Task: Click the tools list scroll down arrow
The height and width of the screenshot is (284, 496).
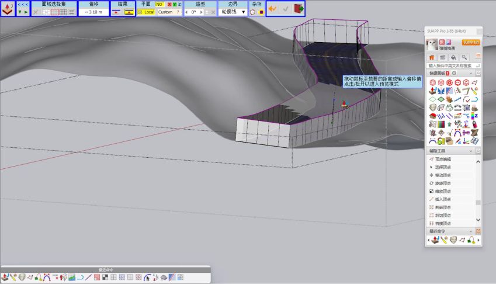Action: (478, 220)
